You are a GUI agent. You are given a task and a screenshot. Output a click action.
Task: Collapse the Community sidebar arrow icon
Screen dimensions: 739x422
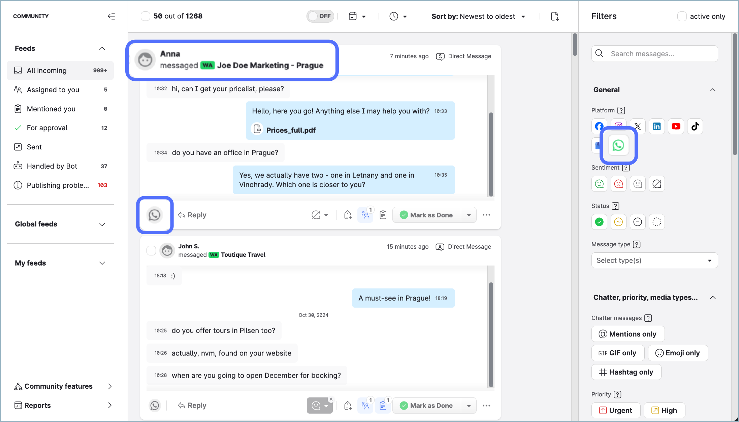[x=111, y=16]
